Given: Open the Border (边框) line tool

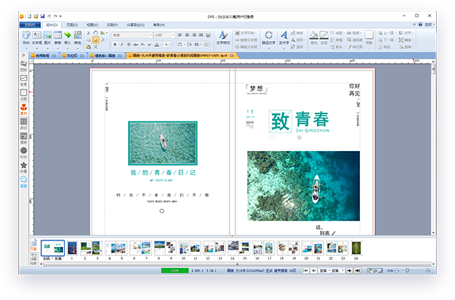Looking at the screenshot, I should pos(324,38).
